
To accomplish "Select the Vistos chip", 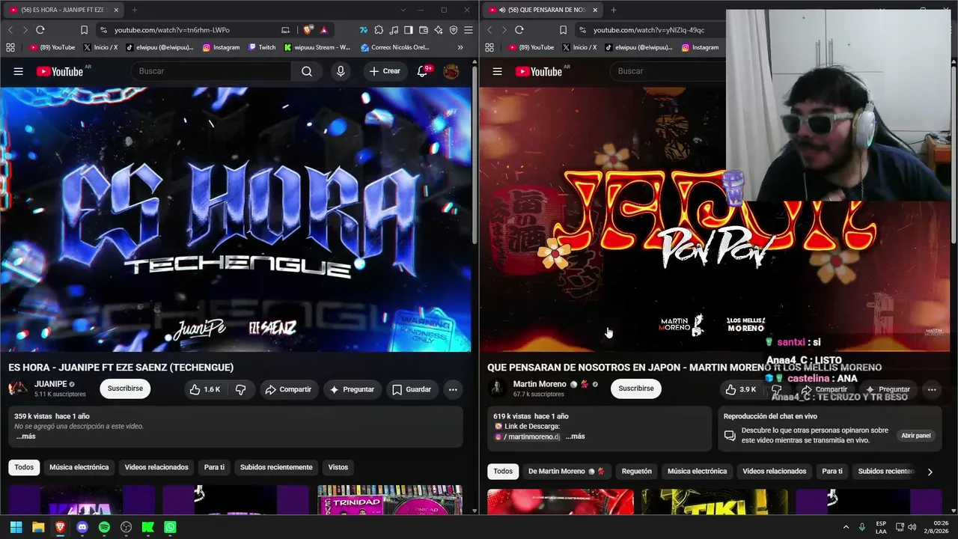I will (338, 467).
